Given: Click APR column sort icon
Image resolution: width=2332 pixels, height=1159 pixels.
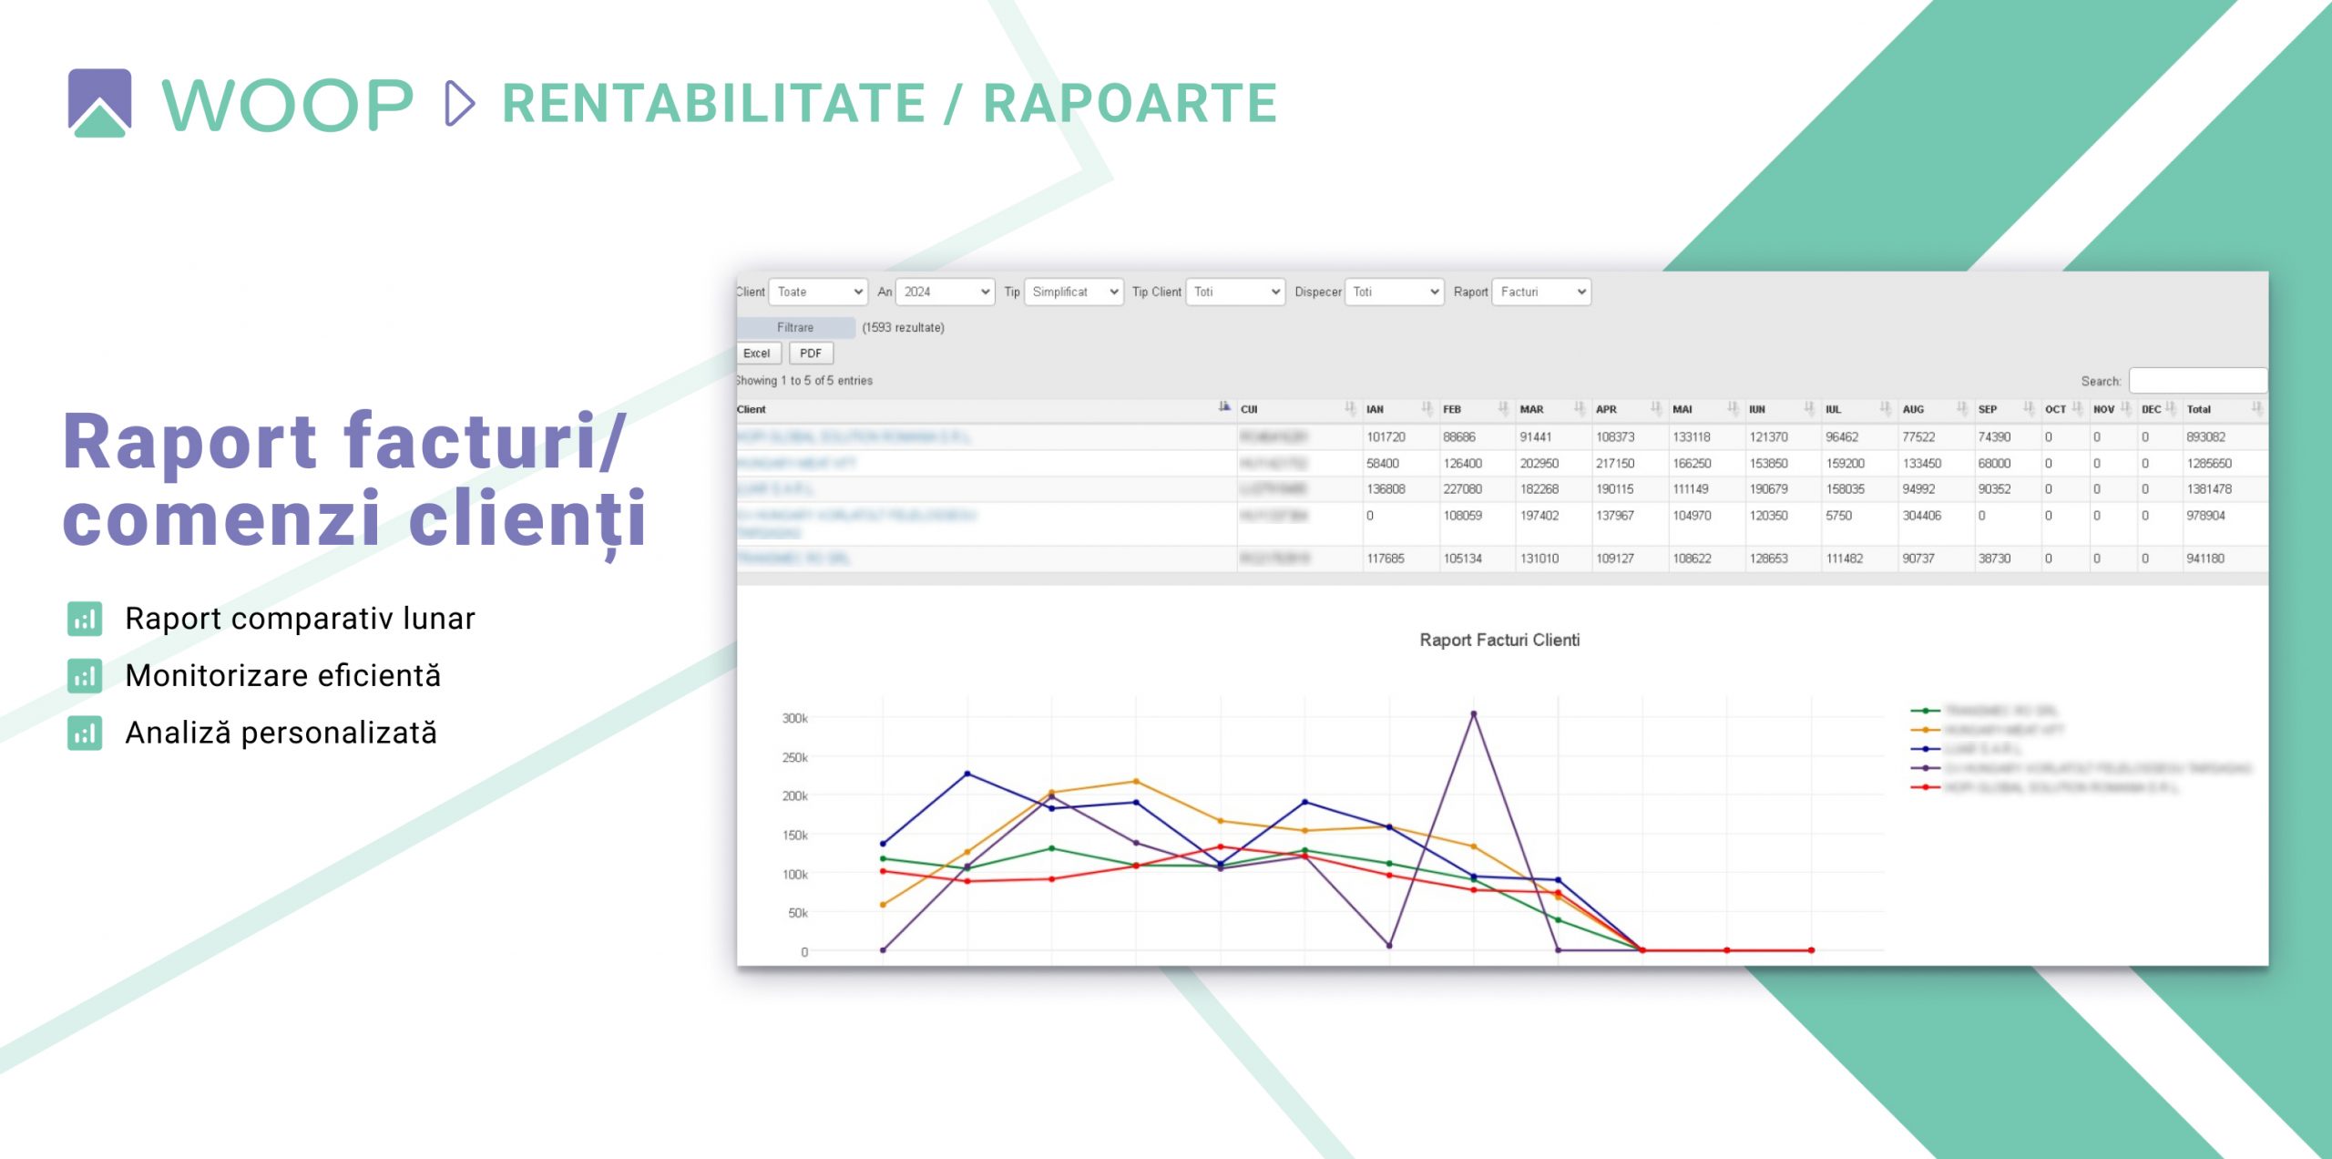Looking at the screenshot, I should tap(1656, 408).
